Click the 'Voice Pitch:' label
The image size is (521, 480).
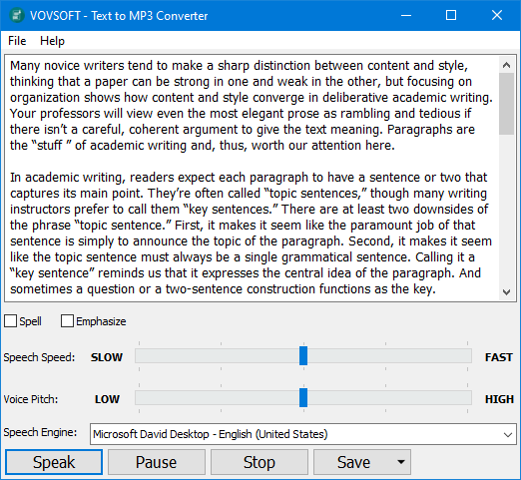[x=31, y=399]
